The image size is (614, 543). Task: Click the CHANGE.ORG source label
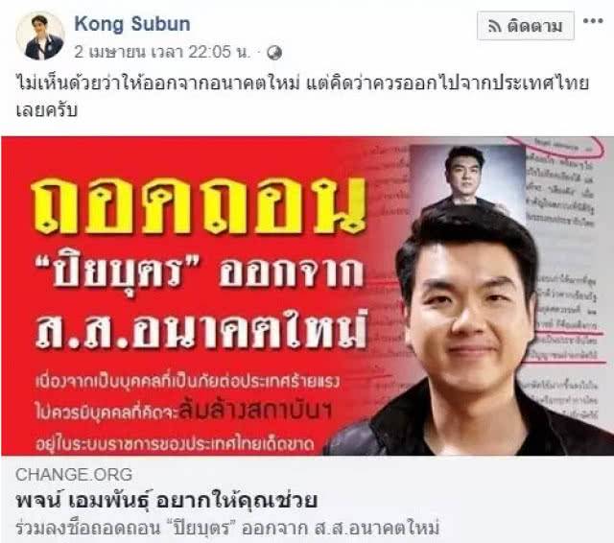[74, 475]
